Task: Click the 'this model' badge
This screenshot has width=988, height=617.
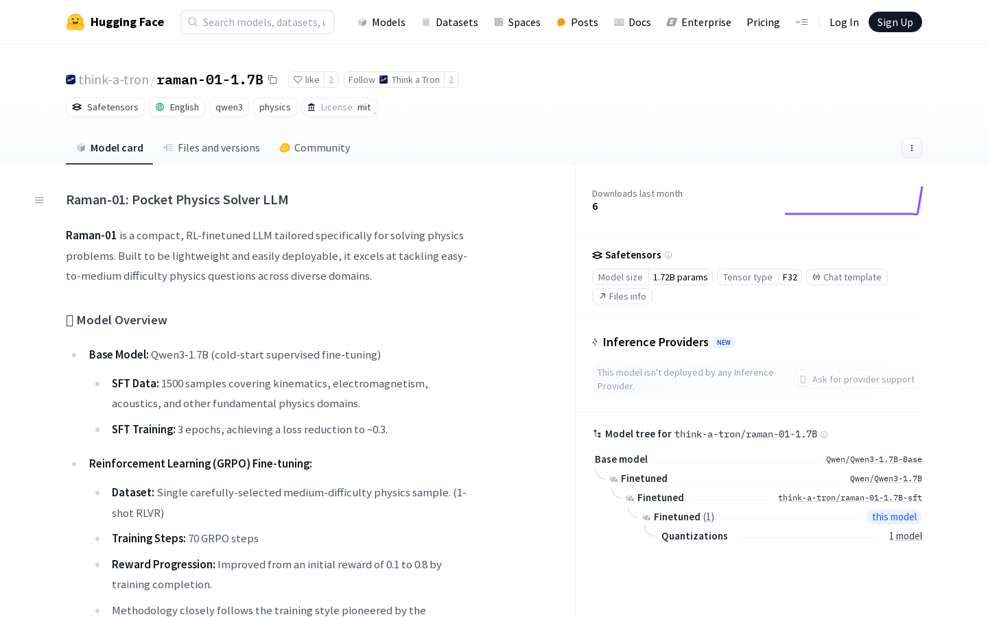Action: (x=894, y=517)
